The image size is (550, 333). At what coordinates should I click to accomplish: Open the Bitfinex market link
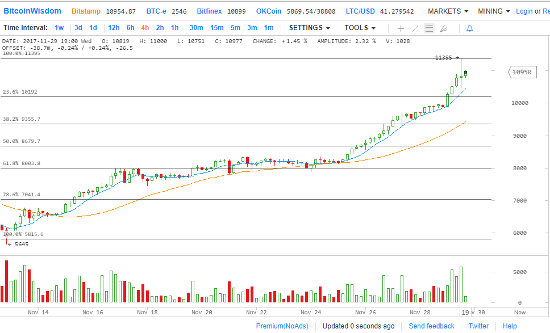point(210,11)
